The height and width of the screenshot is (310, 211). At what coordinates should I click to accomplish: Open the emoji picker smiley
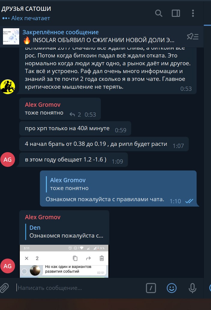171,288
